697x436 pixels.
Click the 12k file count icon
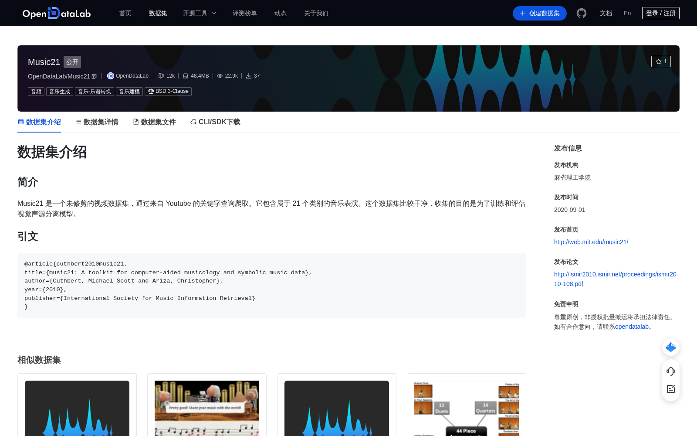click(161, 76)
